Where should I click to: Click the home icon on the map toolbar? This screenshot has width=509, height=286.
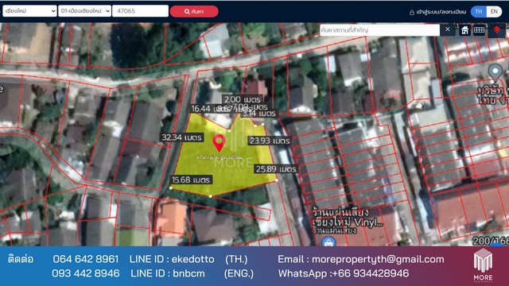(x=464, y=30)
